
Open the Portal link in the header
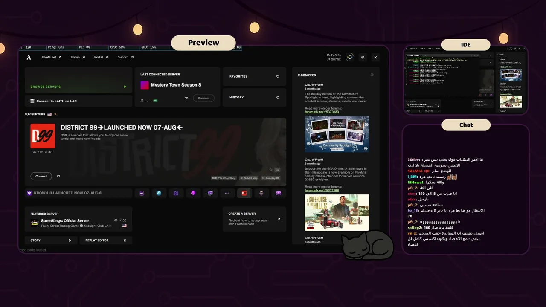(101, 57)
